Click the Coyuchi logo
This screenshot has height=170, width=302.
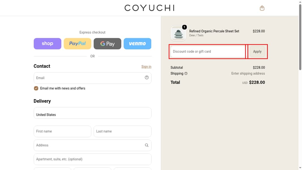point(150,8)
